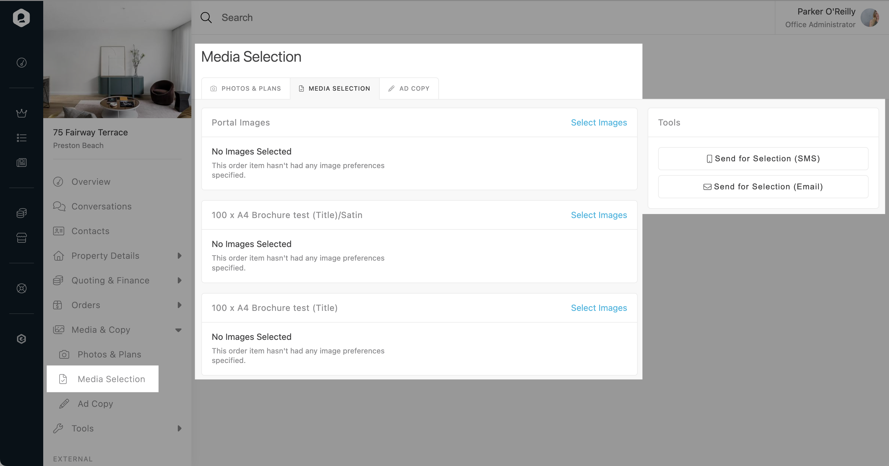This screenshot has width=889, height=466.
Task: Open the lifebuoy support icon
Action: pyautogui.click(x=21, y=288)
